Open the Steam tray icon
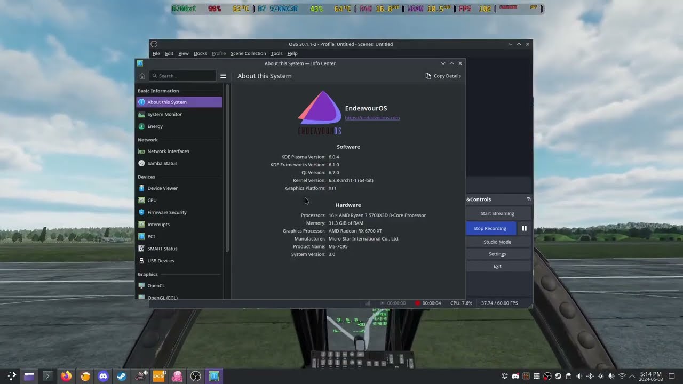Viewport: 683px width, 384px height. tap(558, 376)
